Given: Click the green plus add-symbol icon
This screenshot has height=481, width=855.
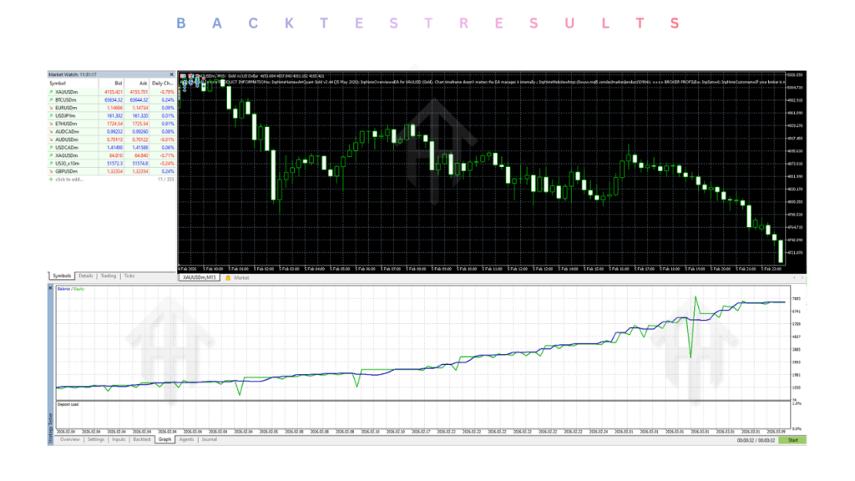Looking at the screenshot, I should pyautogui.click(x=51, y=180).
